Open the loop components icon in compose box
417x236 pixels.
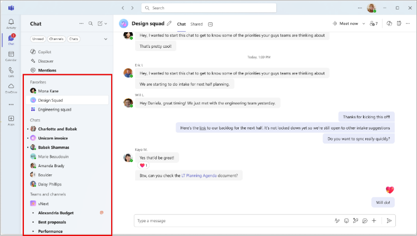point(365,220)
